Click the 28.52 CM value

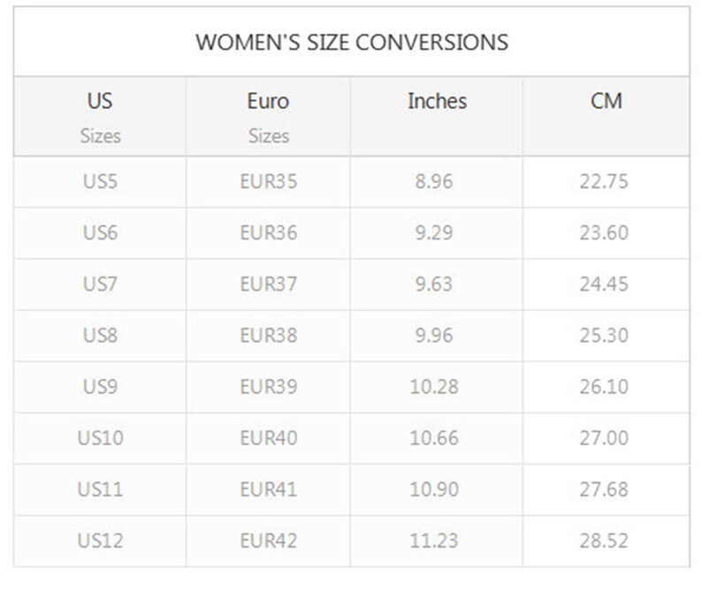(604, 541)
